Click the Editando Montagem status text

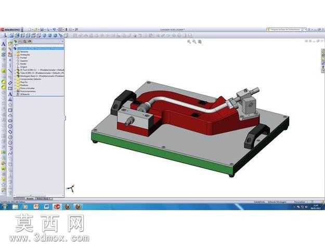tap(277, 202)
